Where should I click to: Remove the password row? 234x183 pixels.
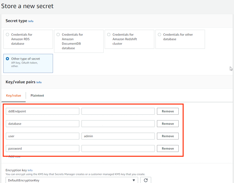point(167,149)
